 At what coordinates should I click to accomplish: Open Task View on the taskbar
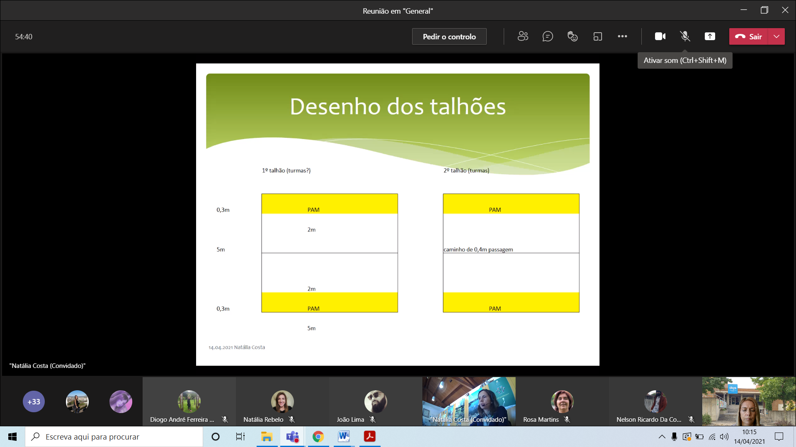(x=240, y=437)
